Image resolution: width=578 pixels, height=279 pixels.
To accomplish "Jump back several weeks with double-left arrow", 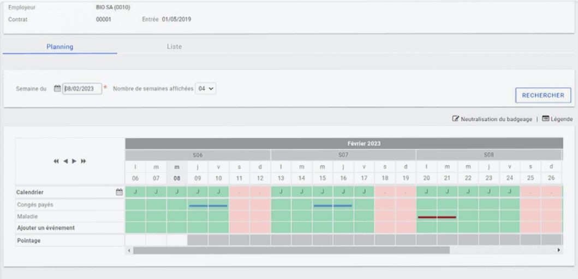I will (x=56, y=161).
